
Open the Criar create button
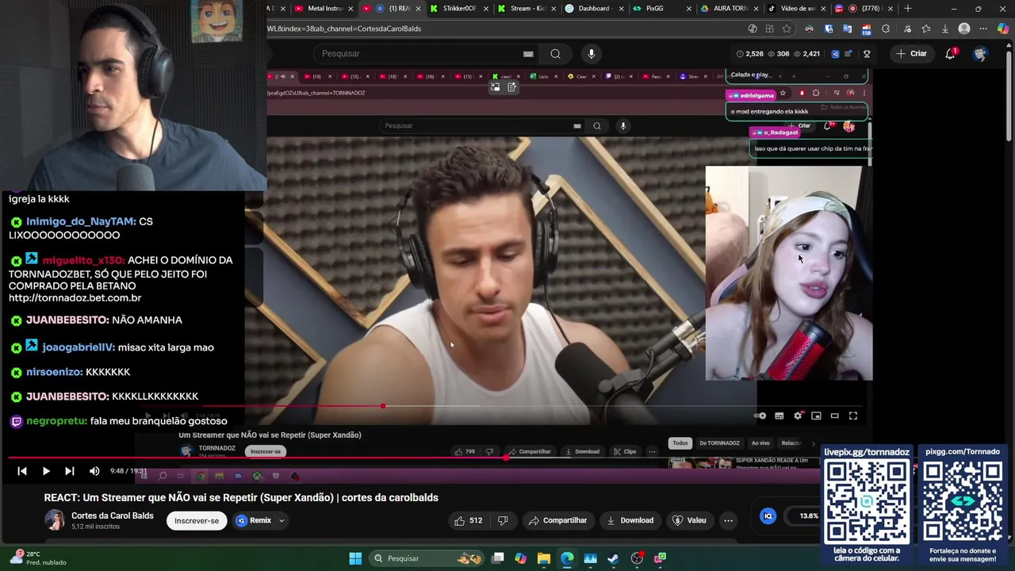(x=911, y=53)
